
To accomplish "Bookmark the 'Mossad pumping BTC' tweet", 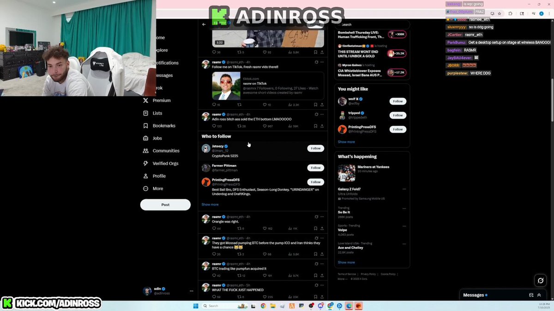I will pyautogui.click(x=315, y=254).
